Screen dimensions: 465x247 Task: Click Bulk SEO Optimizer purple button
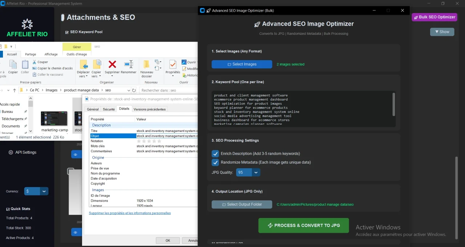(434, 17)
